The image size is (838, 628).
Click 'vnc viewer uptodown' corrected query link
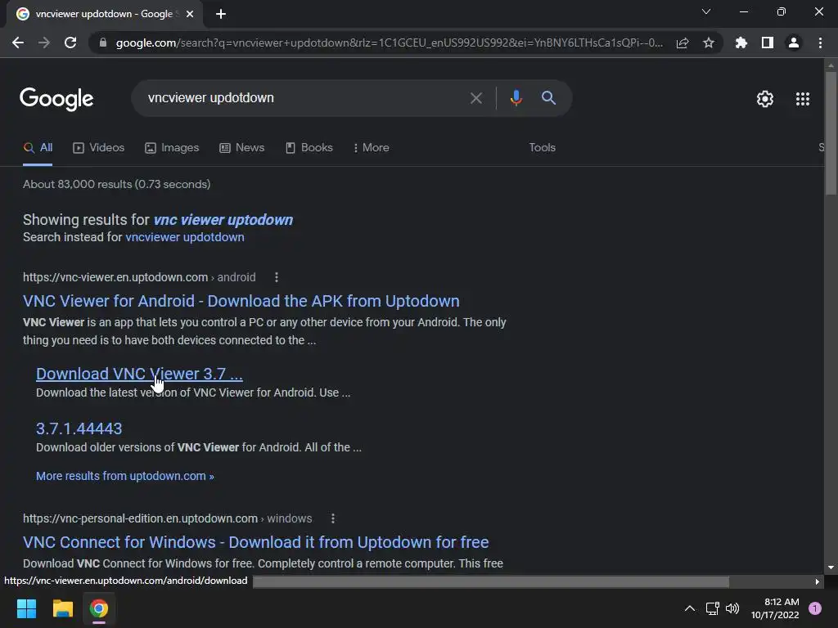pos(223,219)
